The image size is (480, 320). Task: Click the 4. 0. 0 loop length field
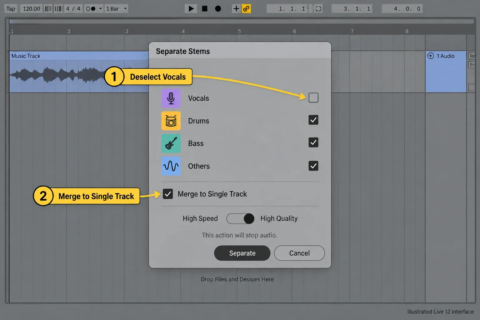point(402,9)
